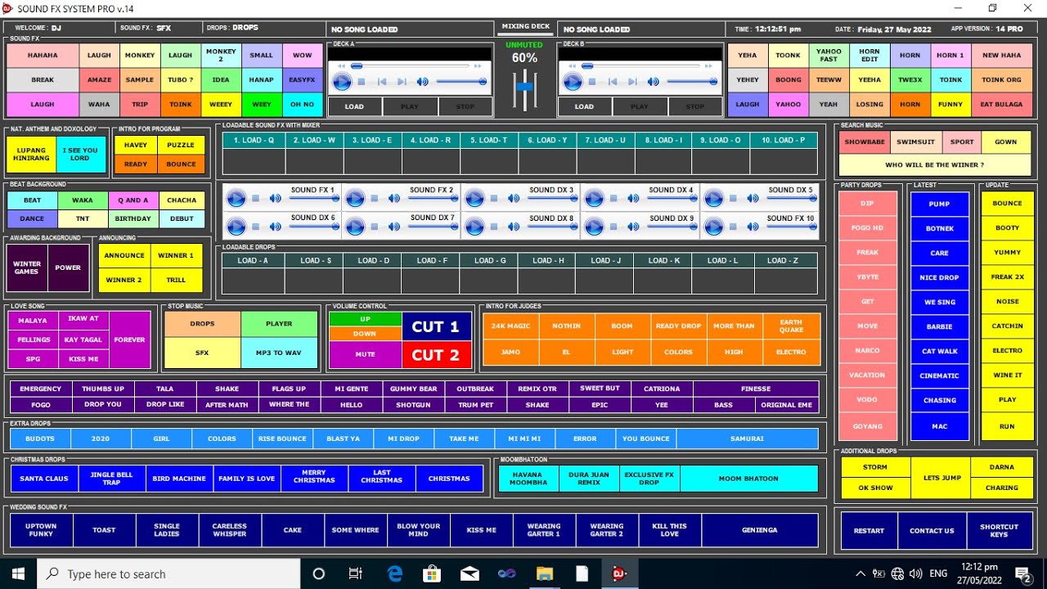Click the BIRTHDAY beat background

[133, 218]
